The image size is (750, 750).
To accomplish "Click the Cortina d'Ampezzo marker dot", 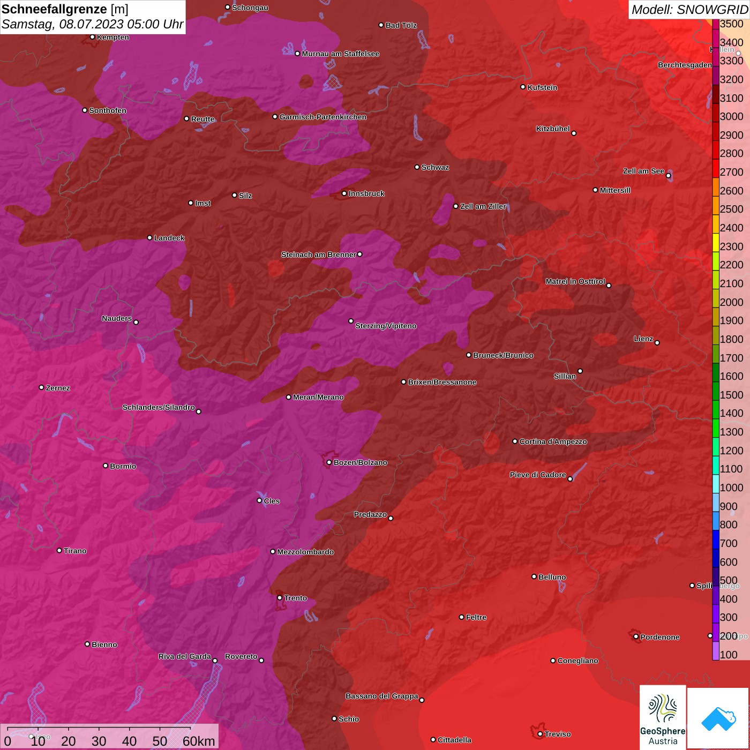I will (x=515, y=441).
